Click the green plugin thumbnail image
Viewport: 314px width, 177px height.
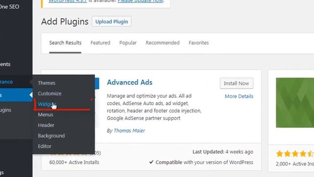pos(295,103)
